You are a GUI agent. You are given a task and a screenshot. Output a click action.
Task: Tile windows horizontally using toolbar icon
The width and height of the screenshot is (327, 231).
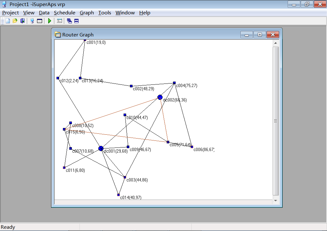pos(76,21)
